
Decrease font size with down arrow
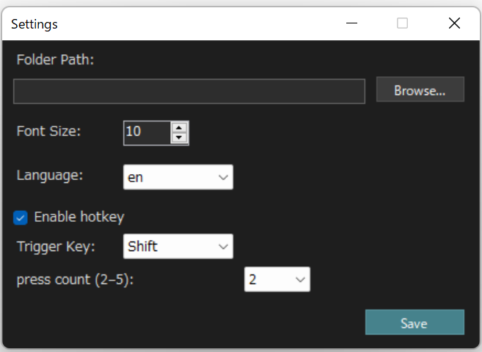(x=180, y=138)
